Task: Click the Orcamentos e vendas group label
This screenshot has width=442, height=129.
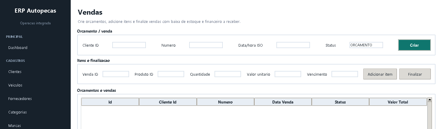Action: click(x=96, y=90)
